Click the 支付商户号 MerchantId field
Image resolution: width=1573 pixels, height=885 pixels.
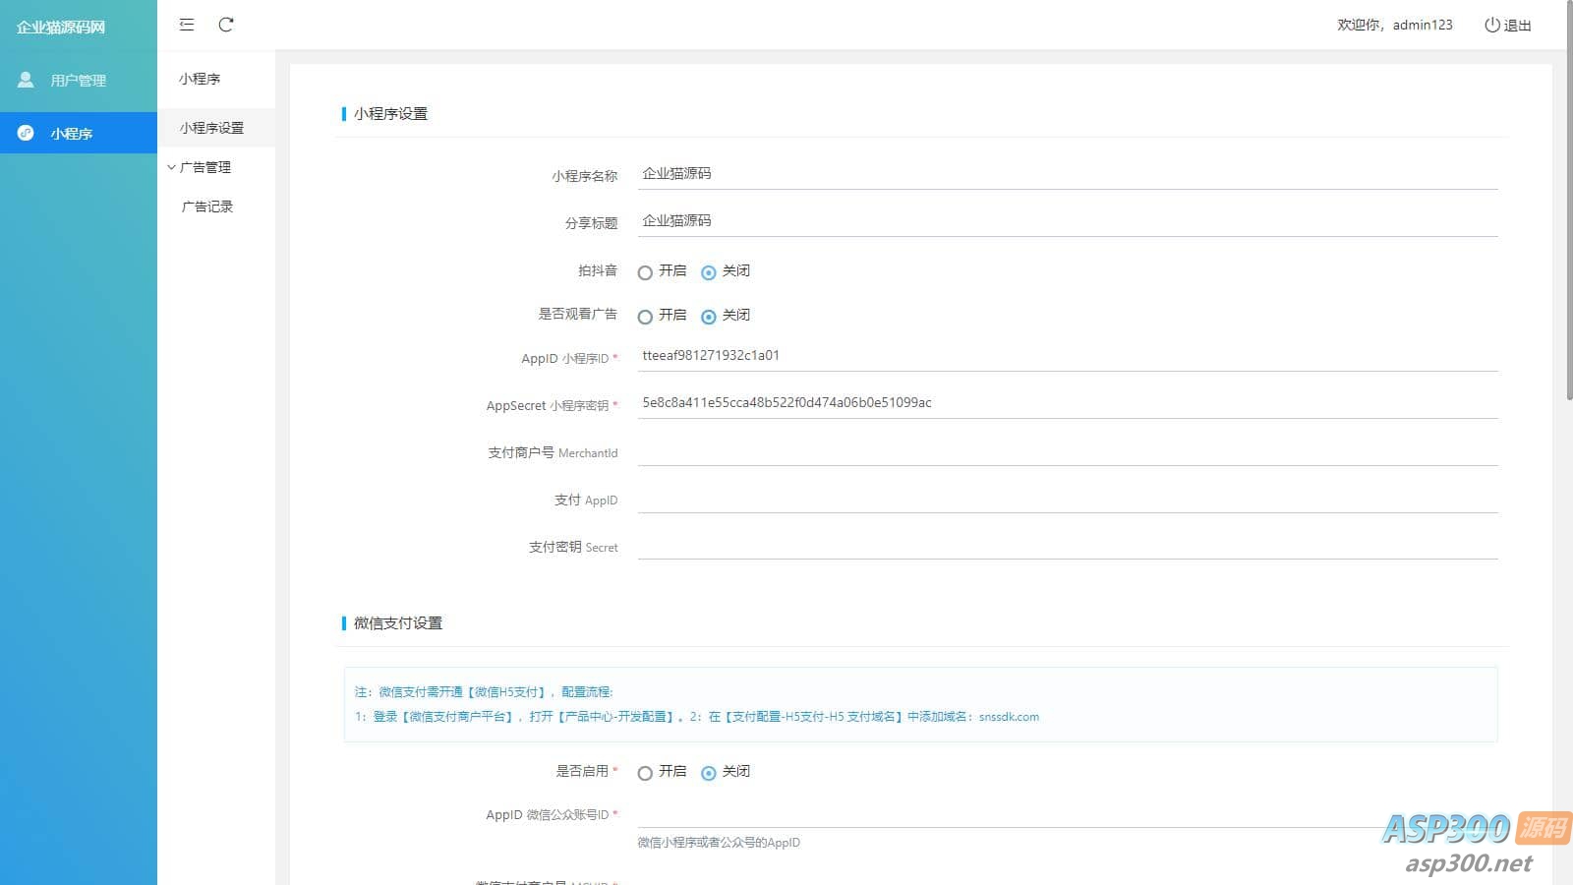(1067, 451)
